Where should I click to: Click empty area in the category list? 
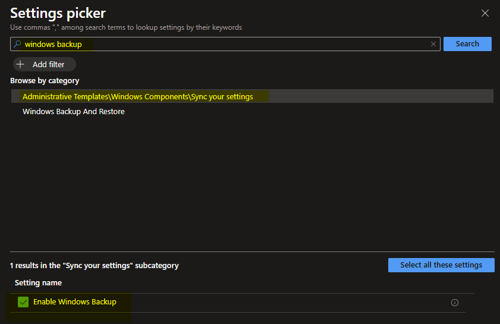(250, 178)
